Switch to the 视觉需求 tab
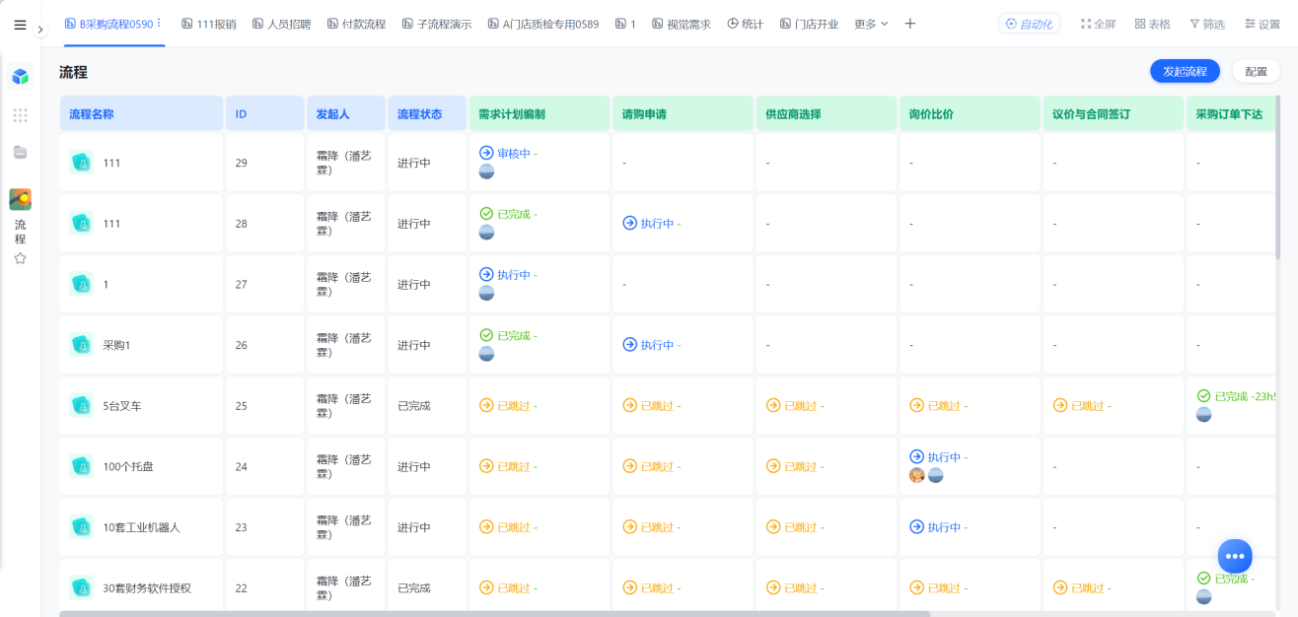Screen dimensions: 1298x617 tap(682, 24)
